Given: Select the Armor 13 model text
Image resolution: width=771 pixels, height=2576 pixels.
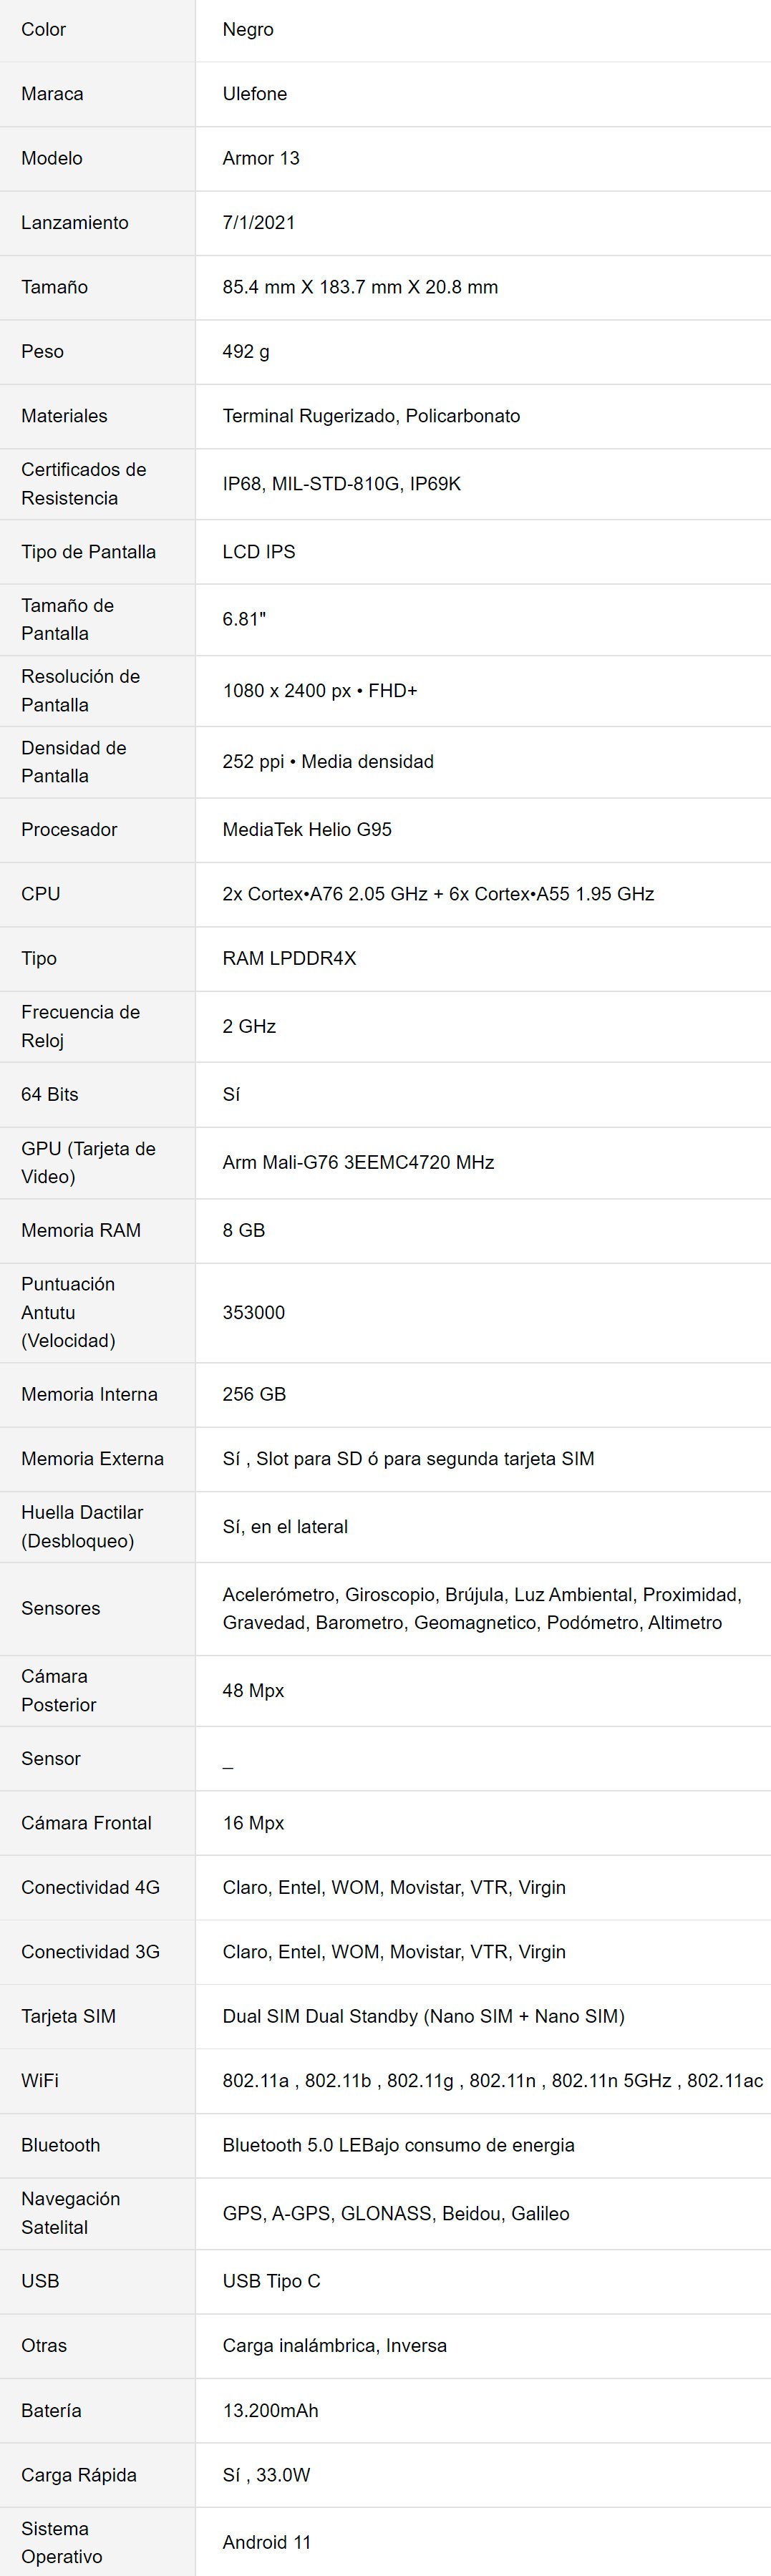Looking at the screenshot, I should pyautogui.click(x=261, y=158).
